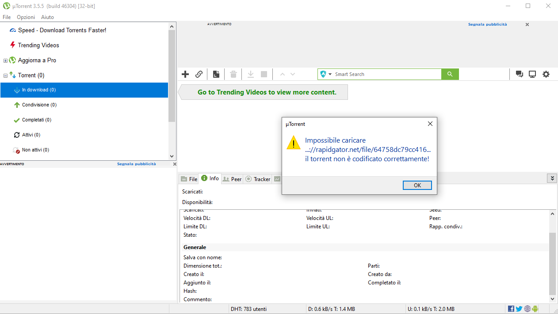This screenshot has width=558, height=314.
Task: Click inside the Smart Search field
Action: 385,74
